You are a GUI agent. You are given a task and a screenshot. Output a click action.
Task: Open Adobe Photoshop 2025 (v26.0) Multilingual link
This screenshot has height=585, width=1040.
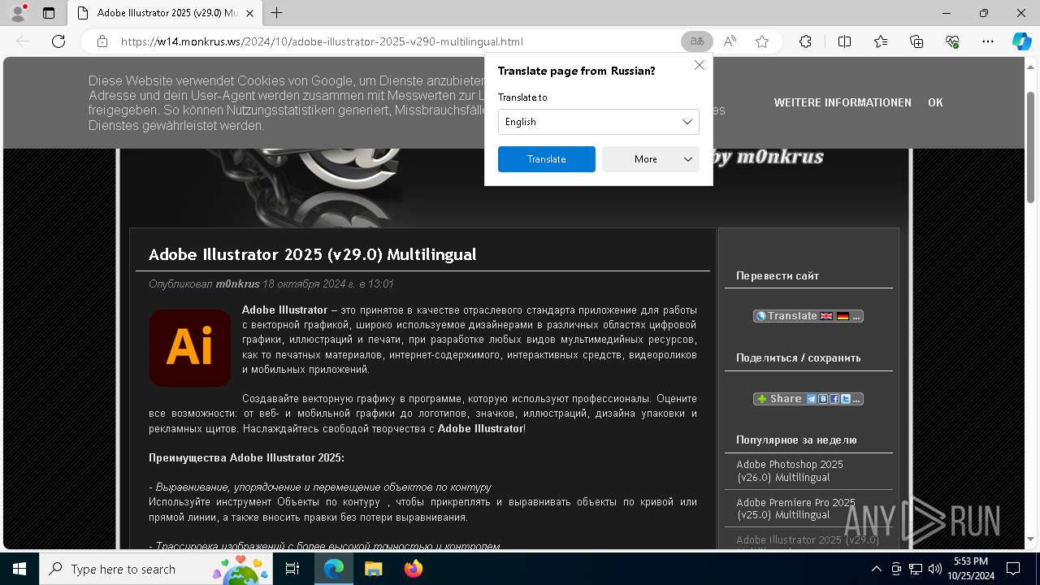tap(790, 470)
